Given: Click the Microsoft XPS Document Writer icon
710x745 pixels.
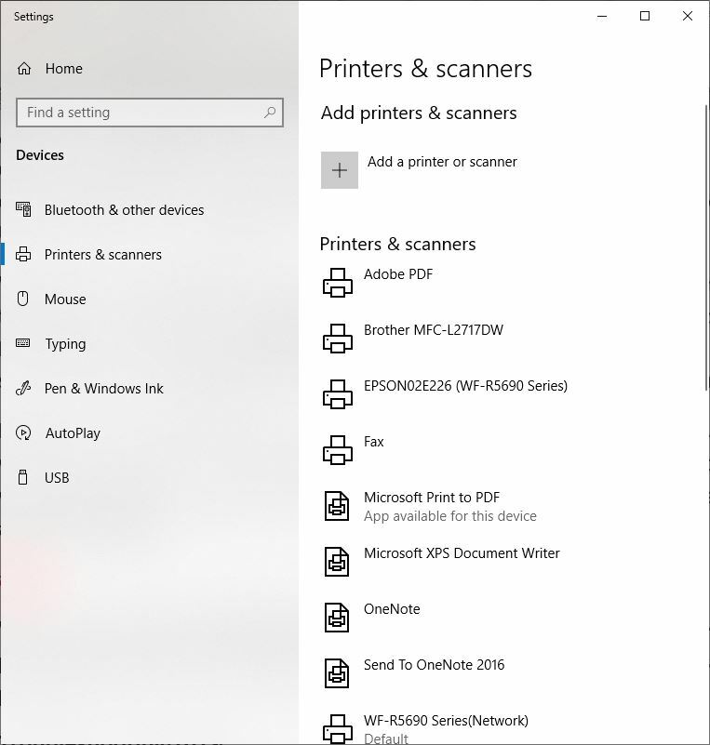Looking at the screenshot, I should click(337, 562).
